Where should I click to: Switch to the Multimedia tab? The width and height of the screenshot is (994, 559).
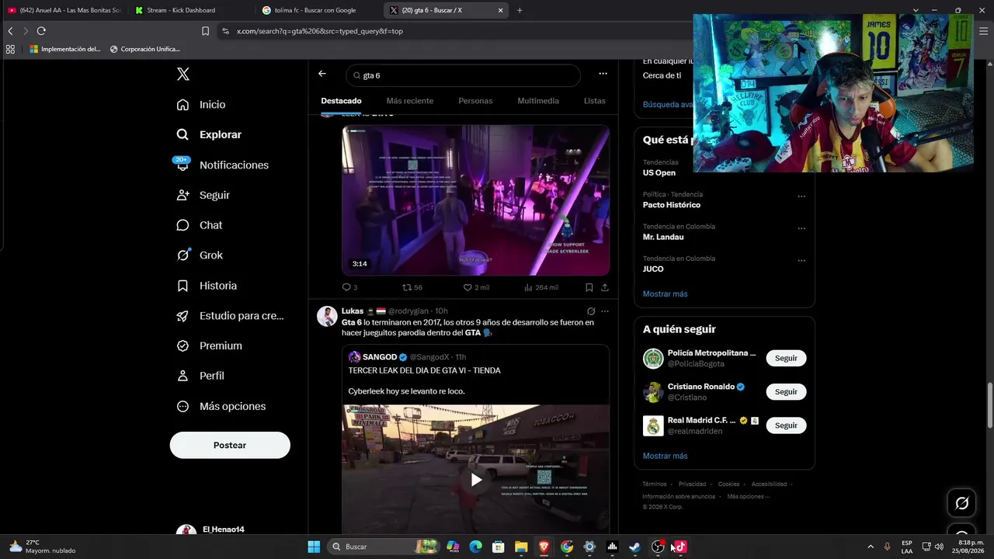click(538, 101)
